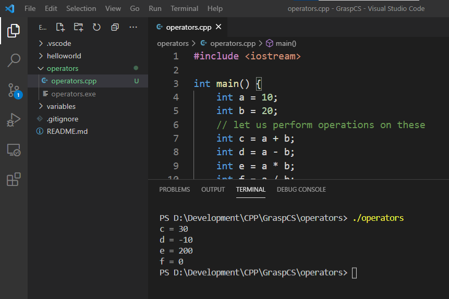Open the Edit menu
The image size is (449, 299).
point(51,8)
